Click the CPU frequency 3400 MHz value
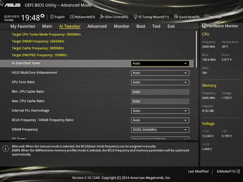 pyautogui.click(x=208, y=47)
